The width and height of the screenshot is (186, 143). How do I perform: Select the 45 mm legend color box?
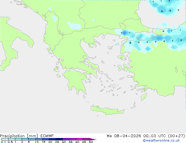[86, 139]
